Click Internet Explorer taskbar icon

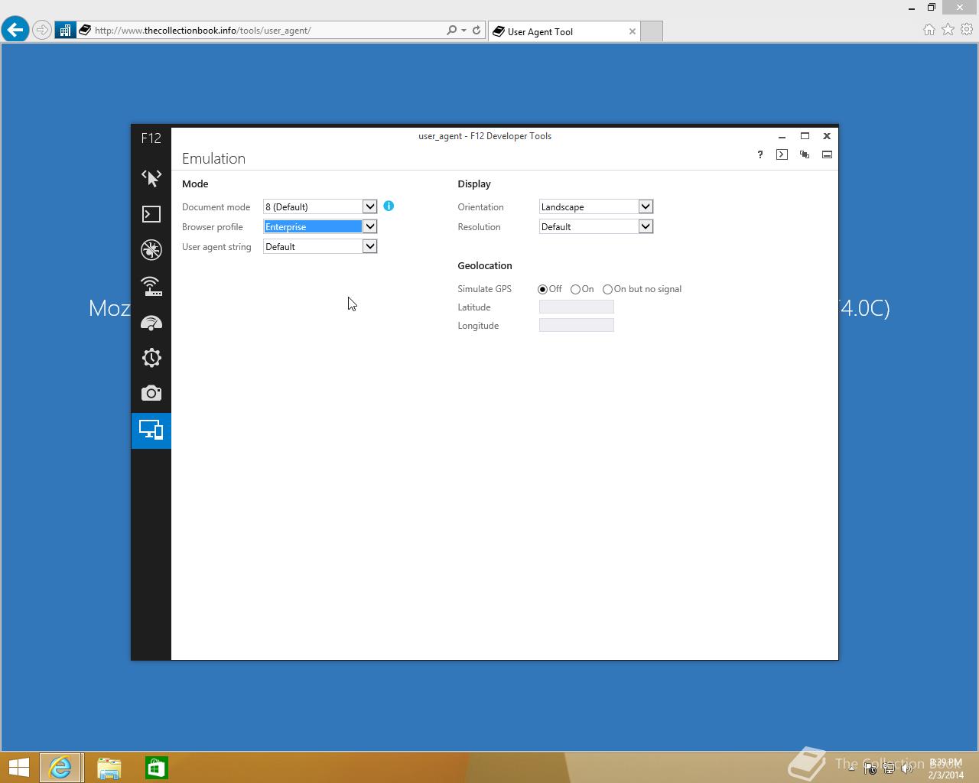60,767
